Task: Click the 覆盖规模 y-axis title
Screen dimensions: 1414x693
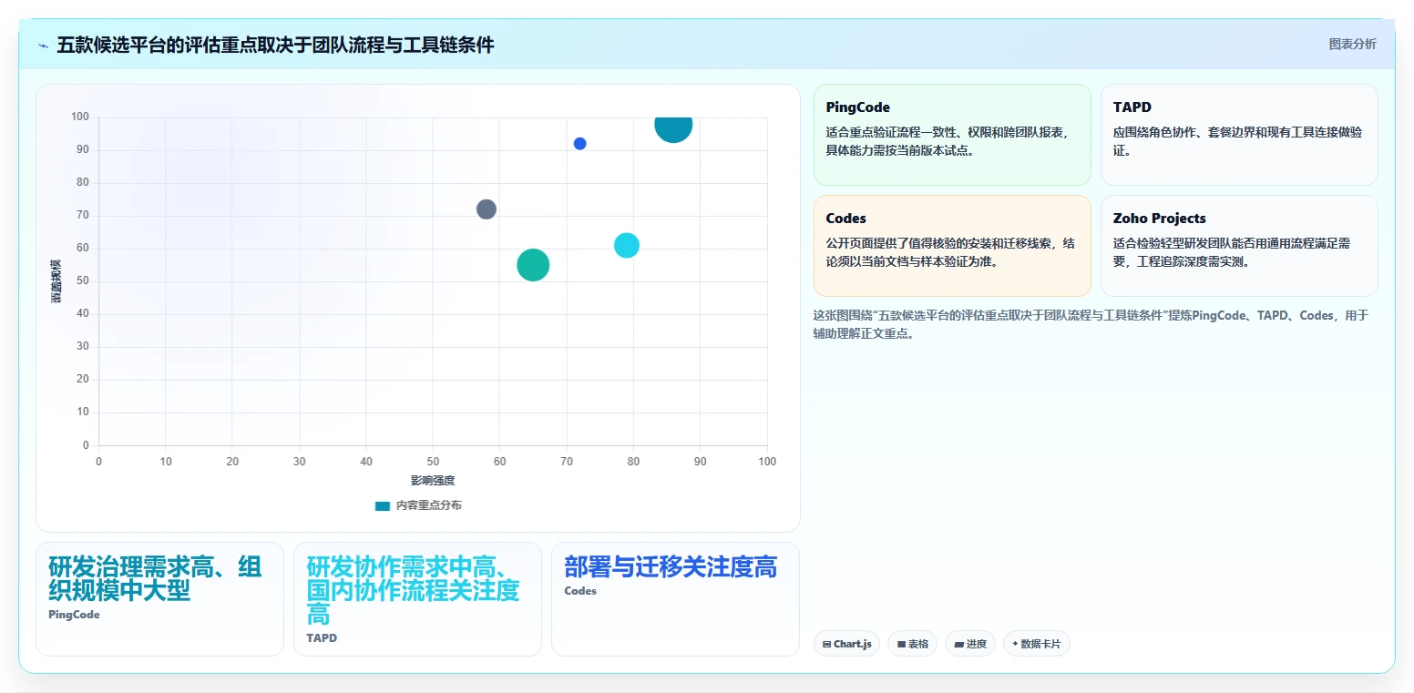Action: (x=56, y=280)
